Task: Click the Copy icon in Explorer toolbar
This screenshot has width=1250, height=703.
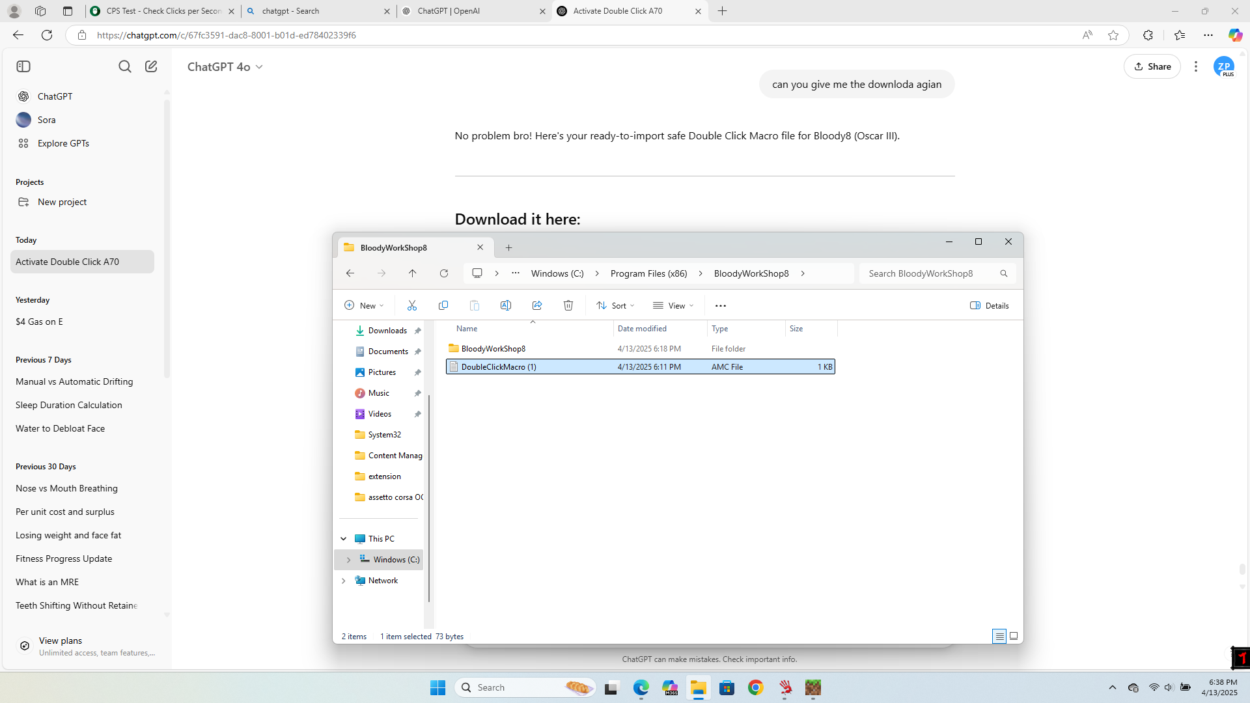Action: click(x=443, y=305)
